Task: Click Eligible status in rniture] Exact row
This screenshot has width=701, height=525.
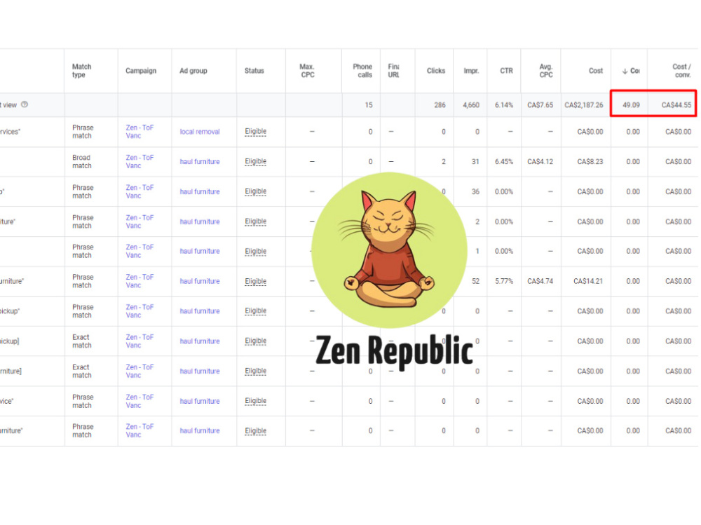Action: (x=256, y=371)
